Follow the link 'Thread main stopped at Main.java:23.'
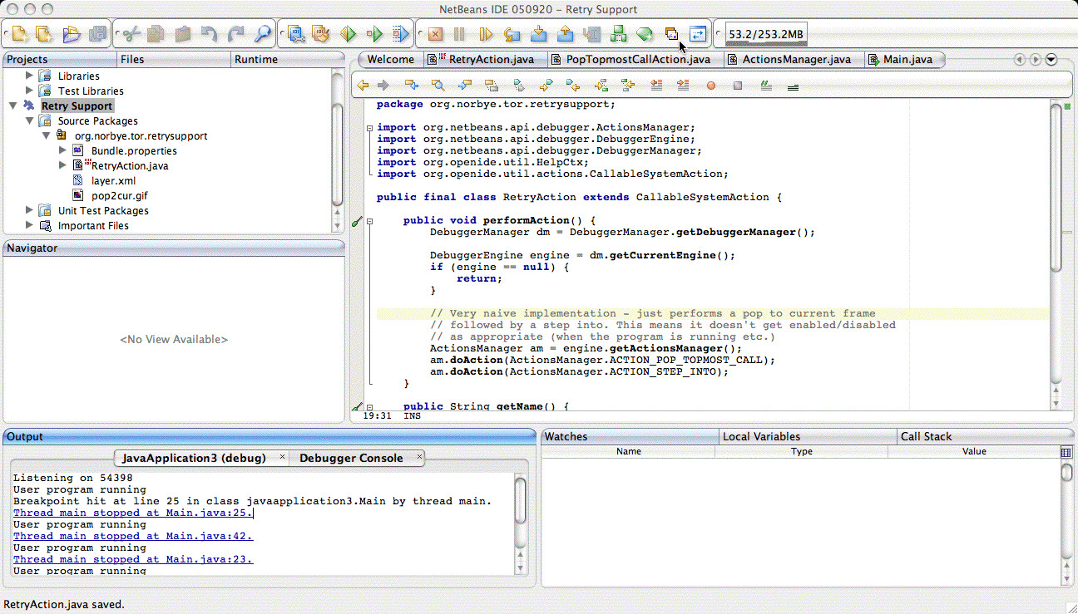Screen dimensions: 1078x614 click(133, 559)
